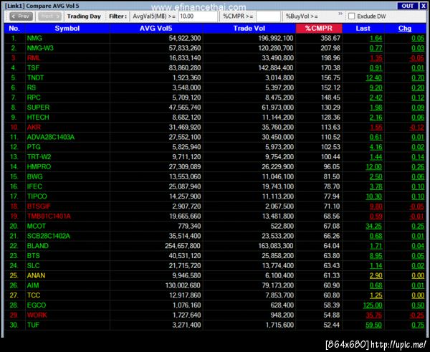Sort by Trade Vol column header
The width and height of the screenshot is (430, 352).
pos(249,29)
